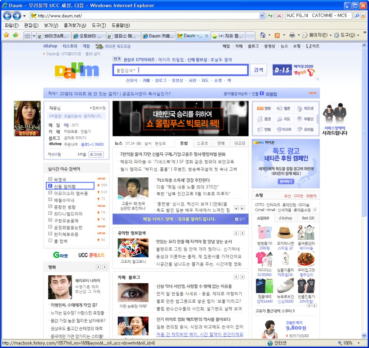The width and height of the screenshot is (369, 348).
Task: Click Add to Favorites star-plus icon
Action: (x=15, y=35)
